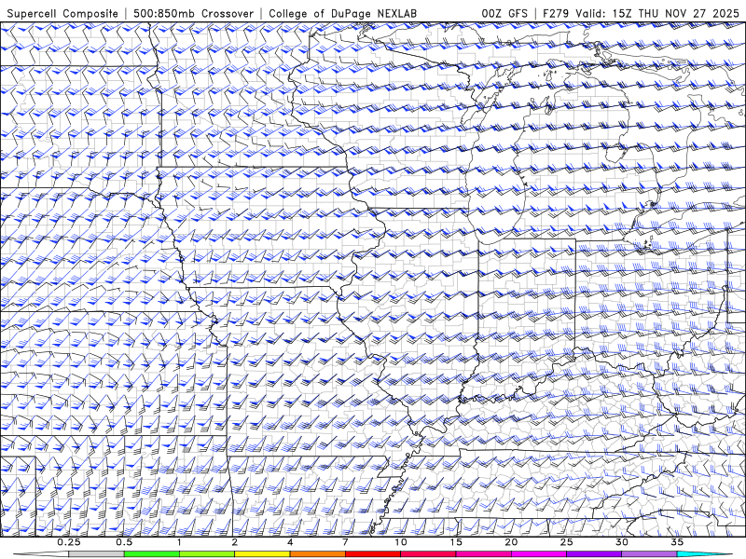The width and height of the screenshot is (746, 559).
Task: Click the 0.25 legend value
Action: point(68,542)
